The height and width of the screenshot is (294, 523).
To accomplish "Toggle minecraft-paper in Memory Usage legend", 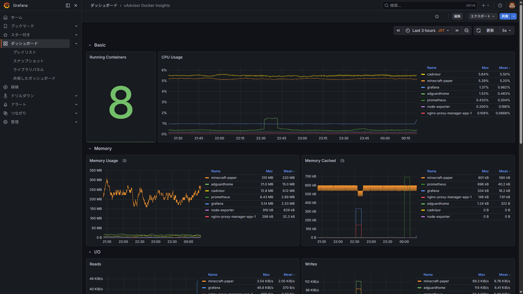I will point(224,178).
